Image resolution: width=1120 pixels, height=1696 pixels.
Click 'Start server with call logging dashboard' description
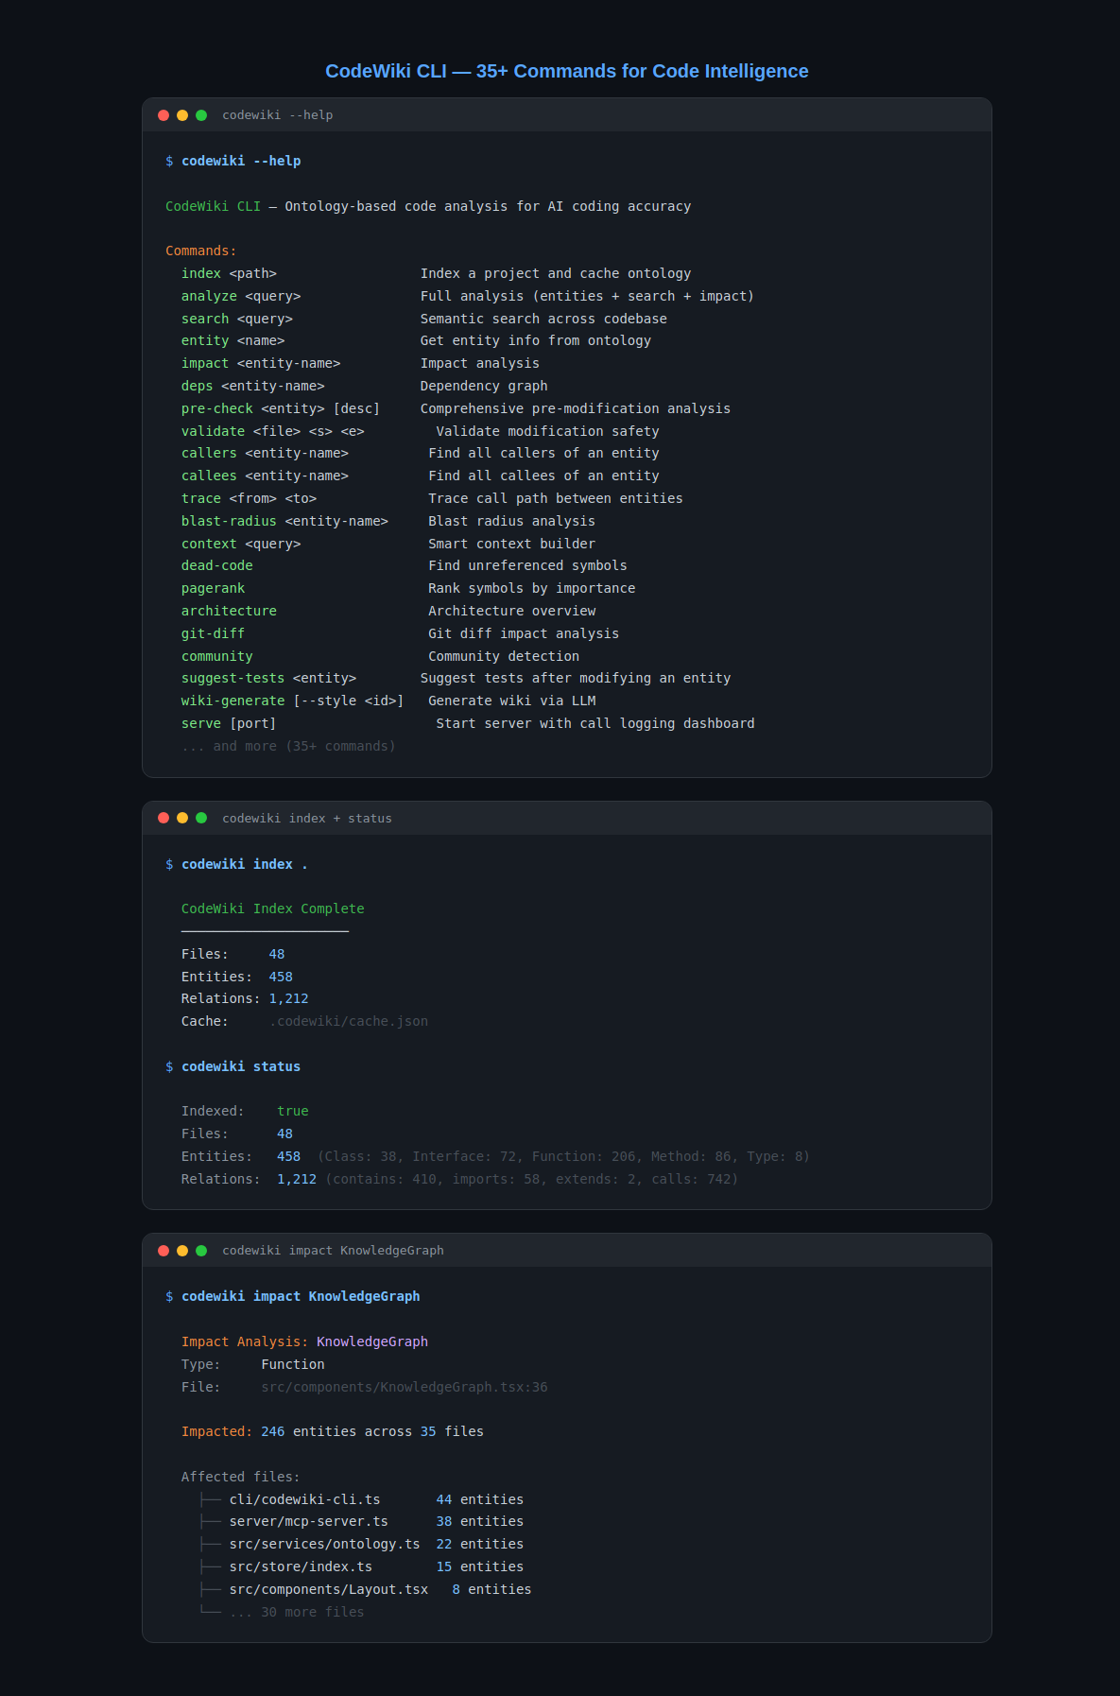595,724
